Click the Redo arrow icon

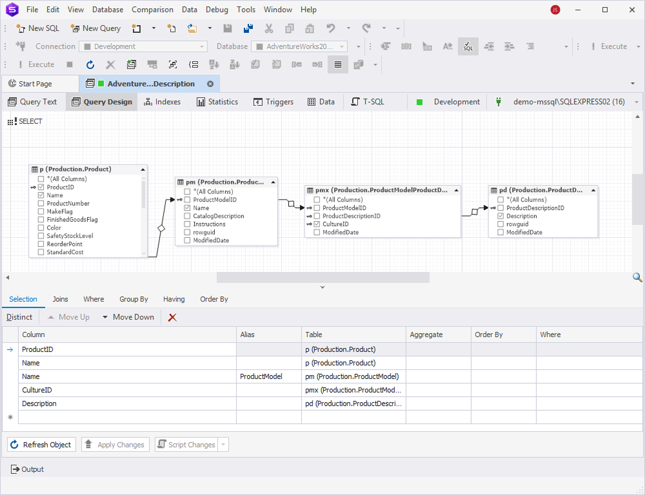pos(366,28)
